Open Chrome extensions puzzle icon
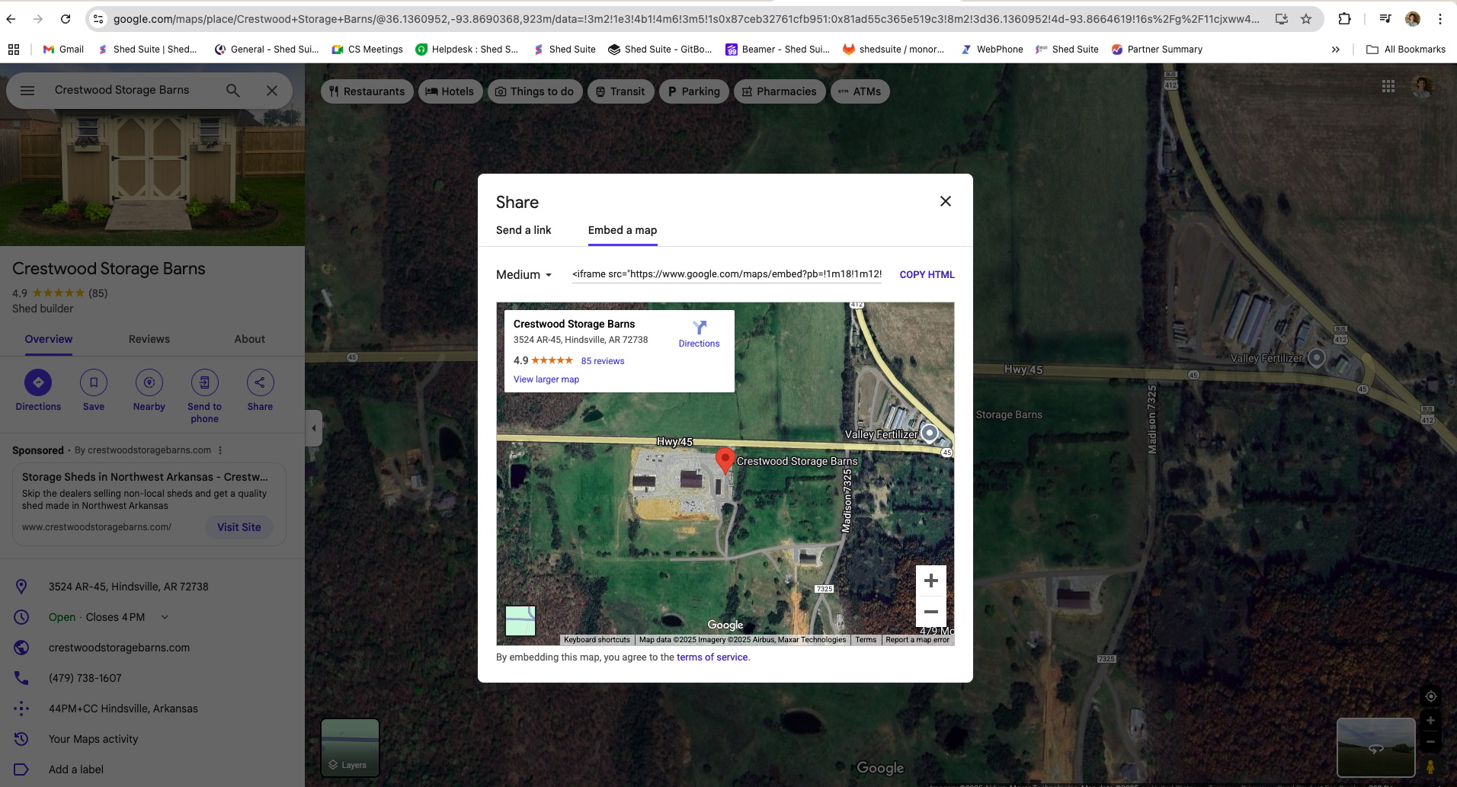The width and height of the screenshot is (1457, 787). tap(1344, 19)
